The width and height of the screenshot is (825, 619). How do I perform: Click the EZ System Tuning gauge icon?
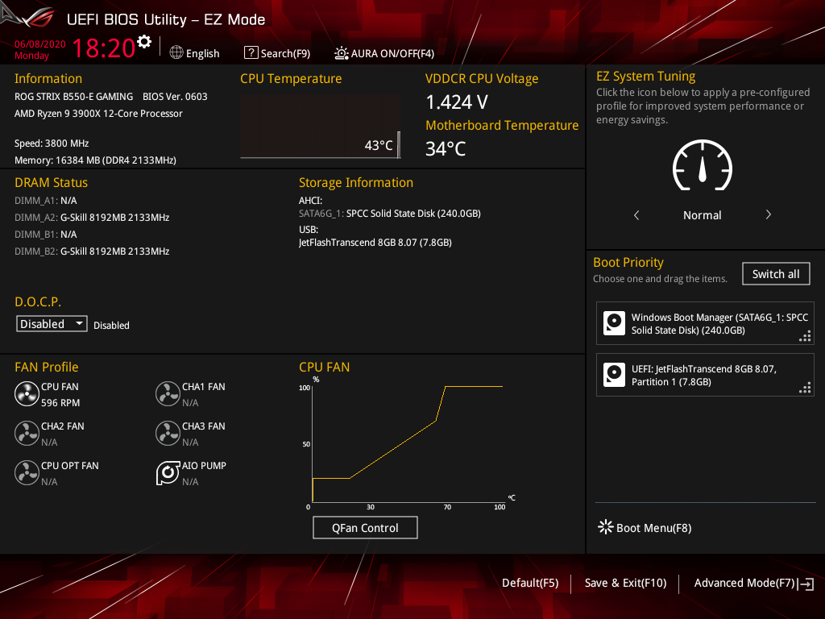point(703,165)
